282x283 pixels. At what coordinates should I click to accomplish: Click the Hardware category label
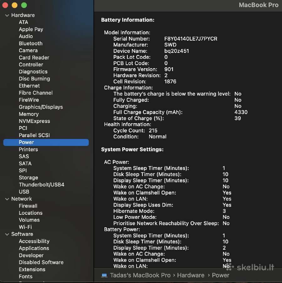(x=23, y=15)
